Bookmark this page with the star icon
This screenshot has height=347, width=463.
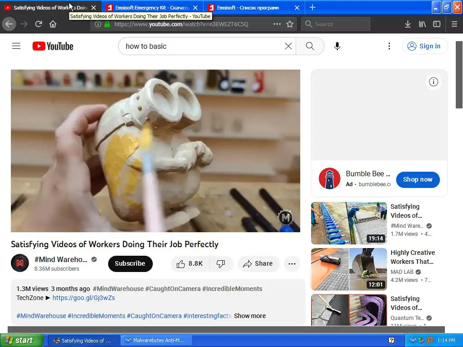click(x=290, y=24)
